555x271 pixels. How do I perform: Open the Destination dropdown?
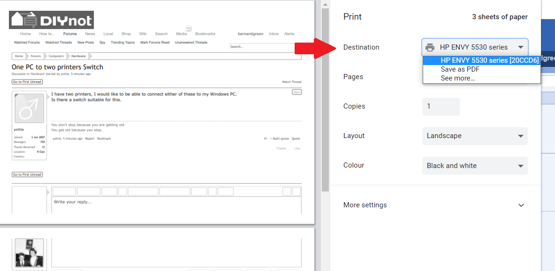(x=475, y=47)
